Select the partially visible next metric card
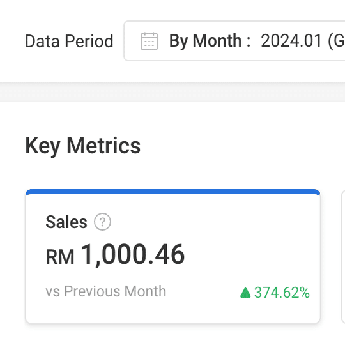The width and height of the screenshot is (345, 345). pos(343,256)
